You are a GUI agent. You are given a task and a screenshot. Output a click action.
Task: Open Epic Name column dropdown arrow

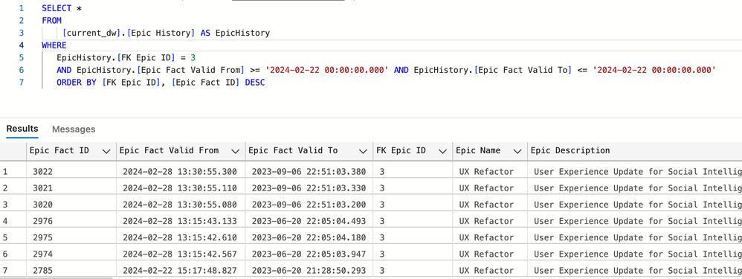pyautogui.click(x=517, y=151)
